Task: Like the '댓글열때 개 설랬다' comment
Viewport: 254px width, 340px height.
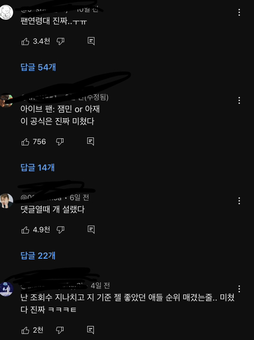Action: [25, 230]
